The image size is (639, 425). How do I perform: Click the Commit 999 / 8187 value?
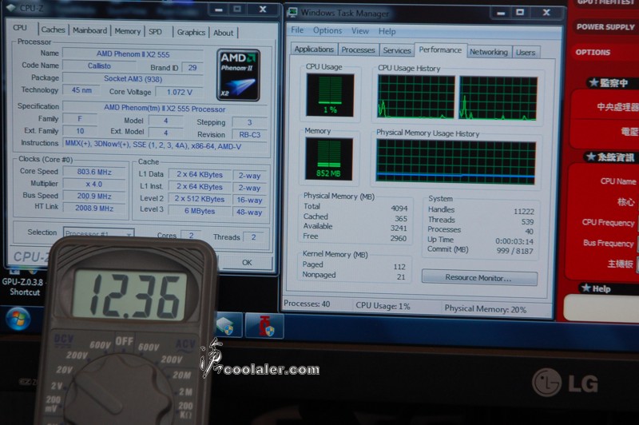[514, 251]
